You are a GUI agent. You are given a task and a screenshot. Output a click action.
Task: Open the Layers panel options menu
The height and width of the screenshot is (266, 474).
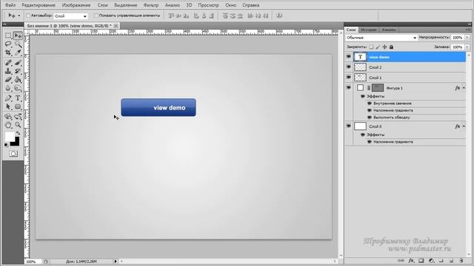(467, 30)
